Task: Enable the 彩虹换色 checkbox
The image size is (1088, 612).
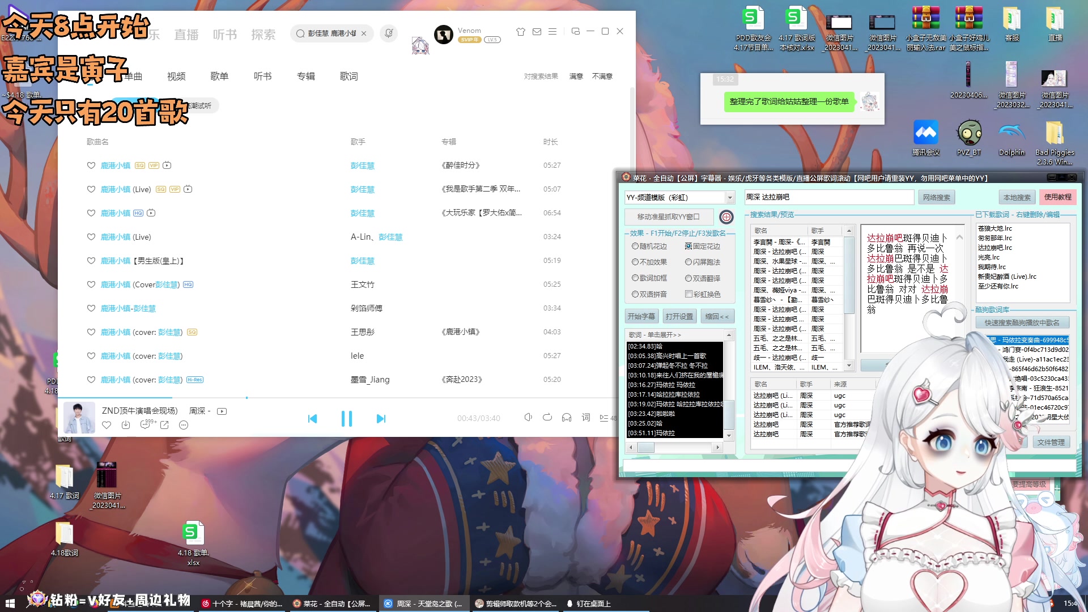Action: [x=690, y=294]
